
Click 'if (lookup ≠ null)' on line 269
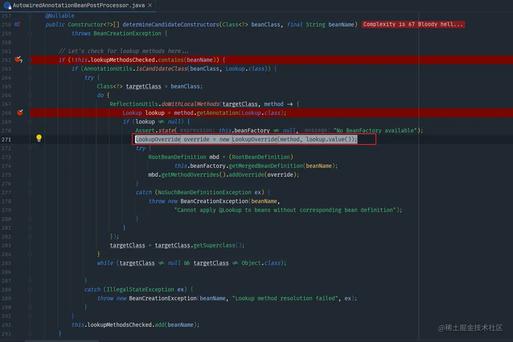click(x=153, y=122)
